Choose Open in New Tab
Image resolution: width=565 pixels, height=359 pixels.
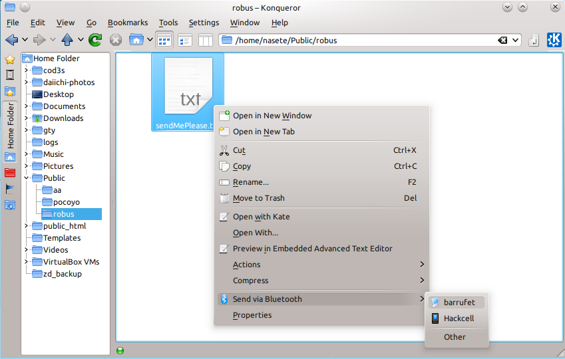click(321, 132)
